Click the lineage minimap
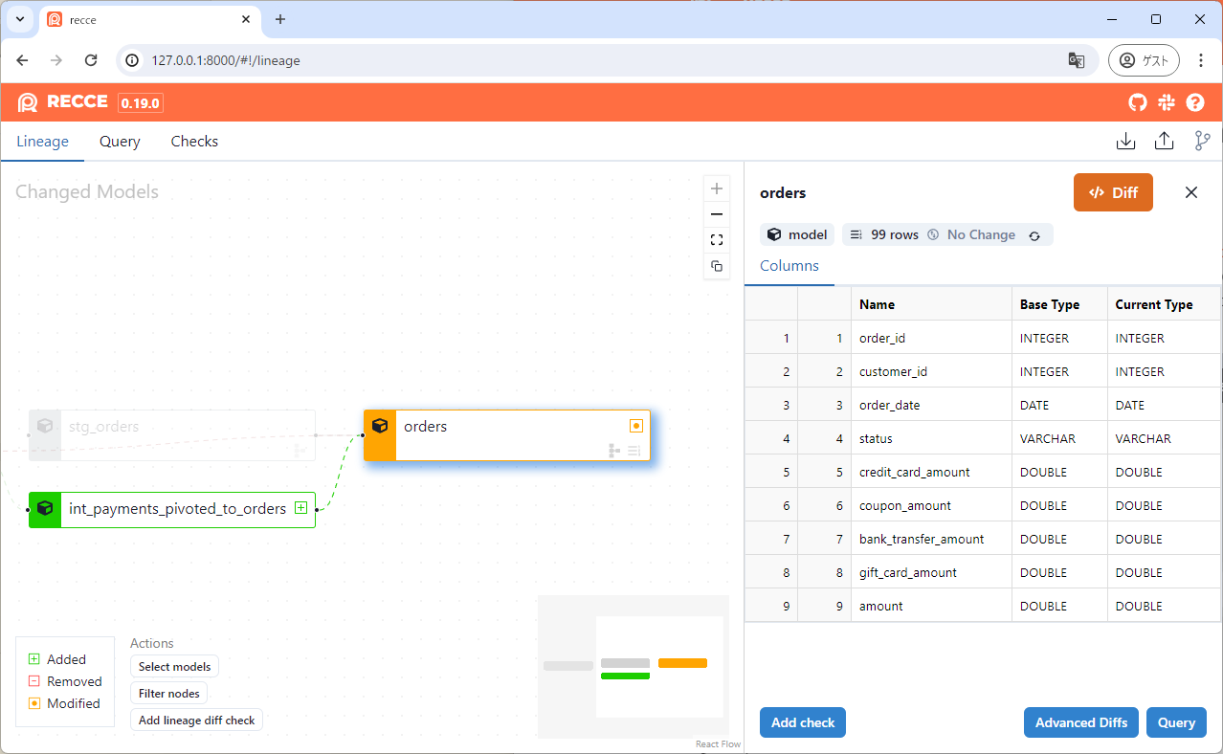Image resolution: width=1223 pixels, height=754 pixels. pos(634,666)
